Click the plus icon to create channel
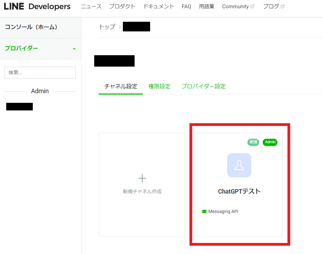The width and height of the screenshot is (323, 254). tap(142, 178)
